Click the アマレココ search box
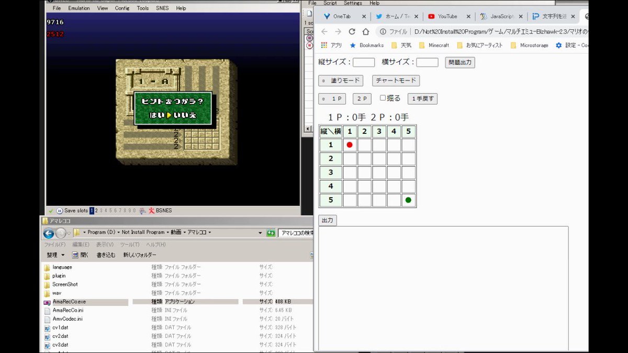 pyautogui.click(x=296, y=233)
